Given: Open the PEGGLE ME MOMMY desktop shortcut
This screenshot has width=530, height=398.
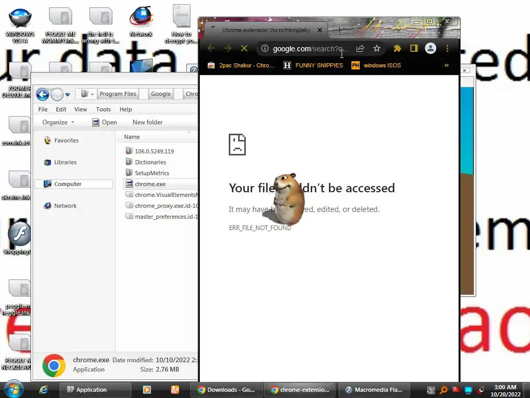Looking at the screenshot, I should 60,25.
